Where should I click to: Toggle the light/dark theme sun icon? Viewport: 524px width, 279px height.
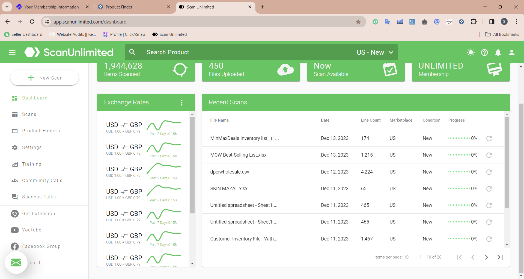[471, 52]
